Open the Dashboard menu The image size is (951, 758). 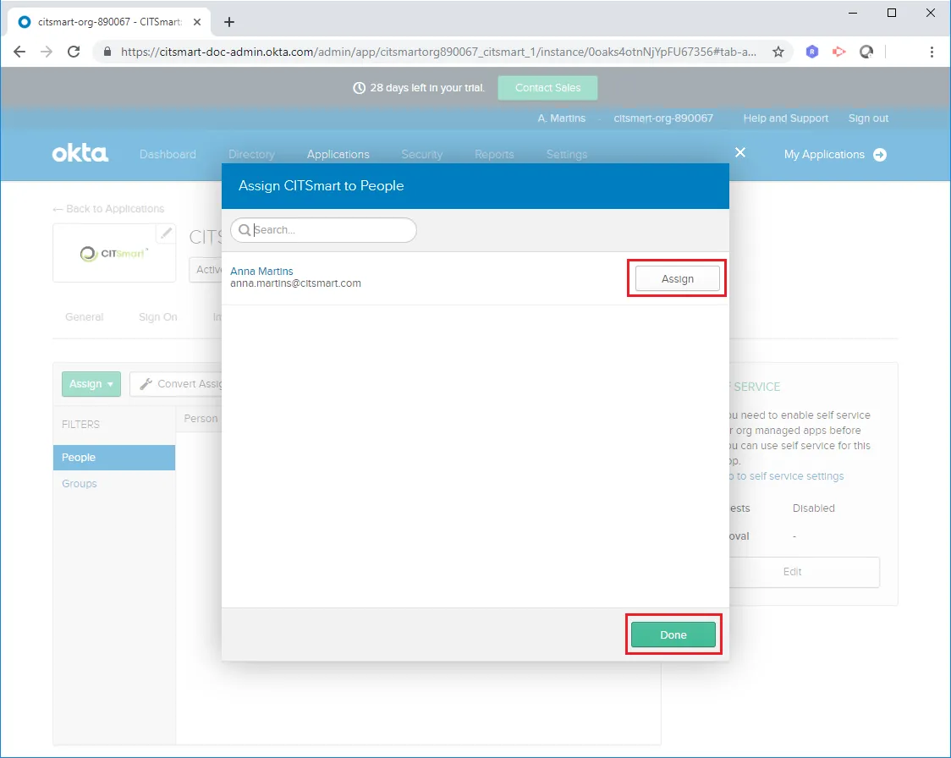pos(168,155)
